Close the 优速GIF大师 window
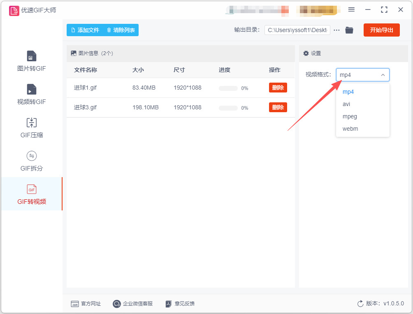This screenshot has height=314, width=413. [x=401, y=10]
